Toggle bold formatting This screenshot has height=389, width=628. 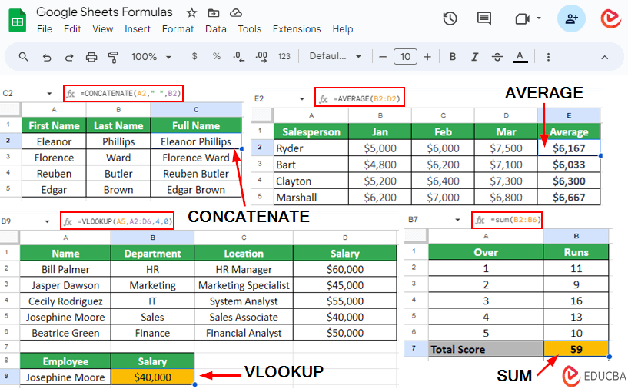[453, 57]
